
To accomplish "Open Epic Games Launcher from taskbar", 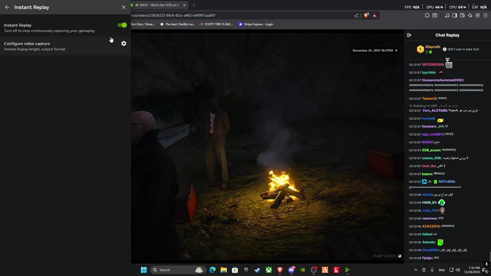I will pyautogui.click(x=246, y=270).
